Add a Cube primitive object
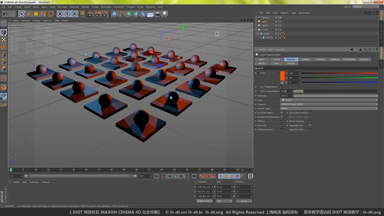384x216 pixels. (x=114, y=14)
